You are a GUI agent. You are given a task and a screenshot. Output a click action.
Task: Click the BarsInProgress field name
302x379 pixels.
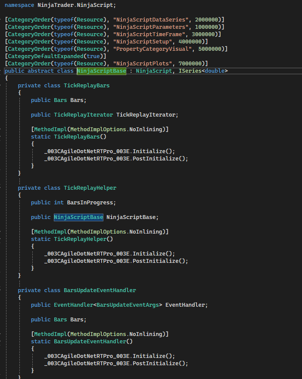90,203
